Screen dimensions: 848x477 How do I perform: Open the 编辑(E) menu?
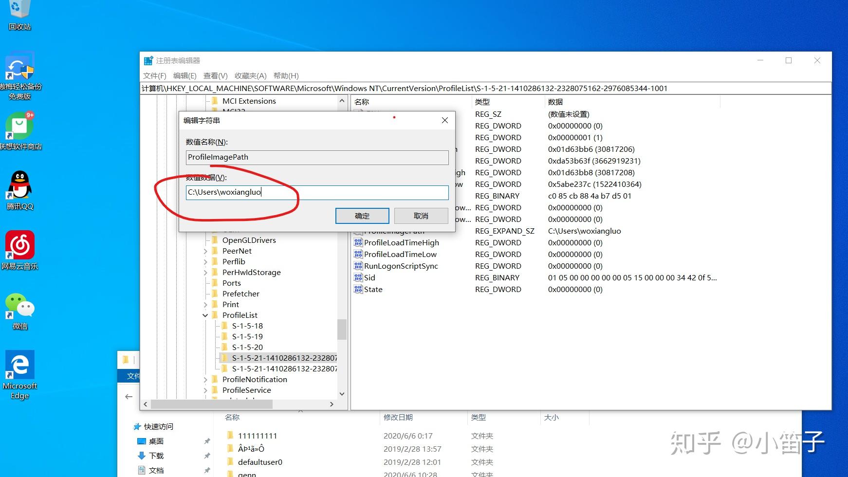pos(184,75)
